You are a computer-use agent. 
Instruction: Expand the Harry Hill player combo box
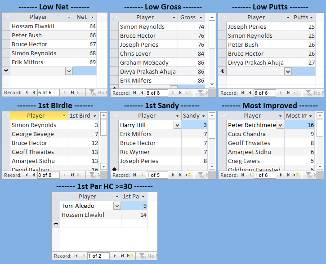(177, 125)
